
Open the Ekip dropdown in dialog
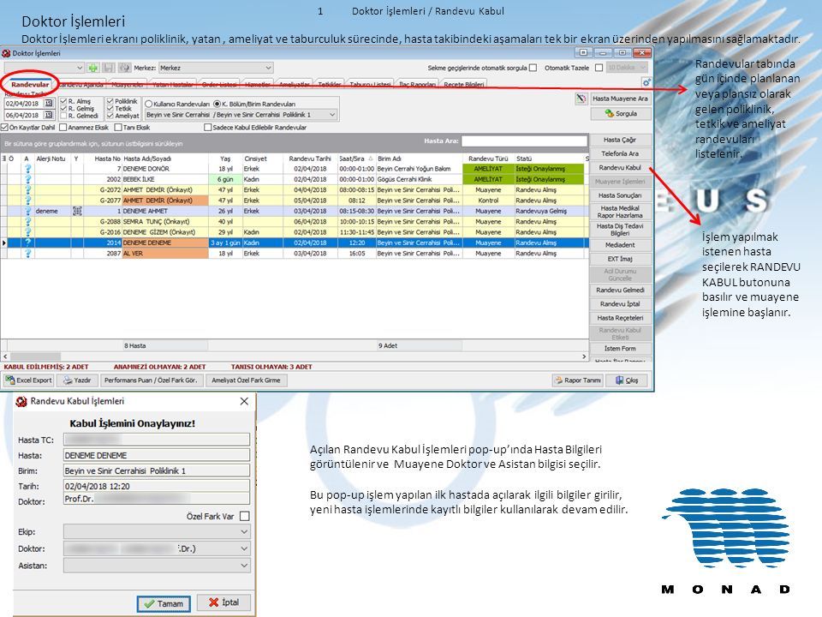tap(157, 531)
